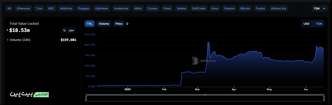Choose the Cronos chain tab
The image size is (332, 105).
(x=153, y=9)
